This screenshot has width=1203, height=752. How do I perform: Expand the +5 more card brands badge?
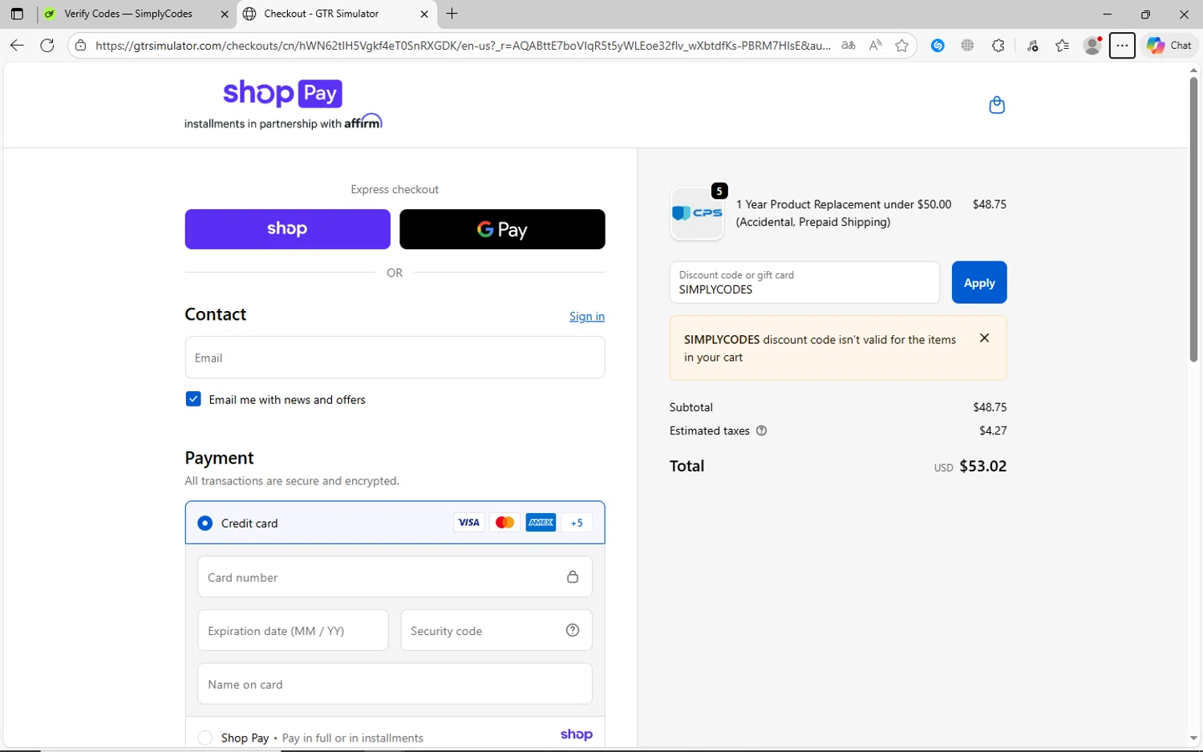(x=577, y=523)
